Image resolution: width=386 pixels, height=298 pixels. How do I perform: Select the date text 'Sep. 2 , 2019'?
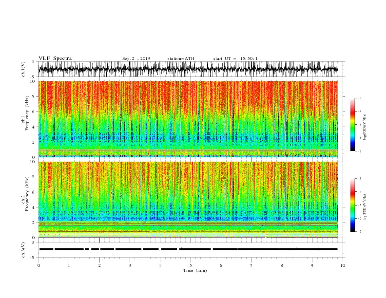pyautogui.click(x=136, y=58)
